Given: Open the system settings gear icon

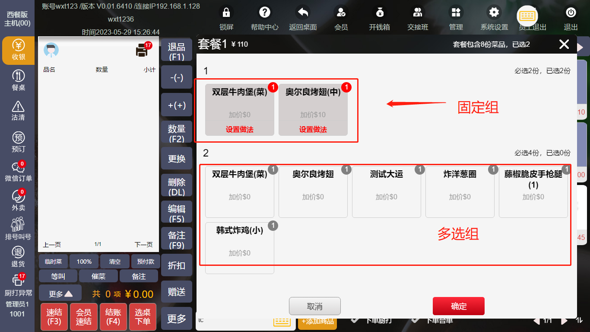Looking at the screenshot, I should (494, 13).
